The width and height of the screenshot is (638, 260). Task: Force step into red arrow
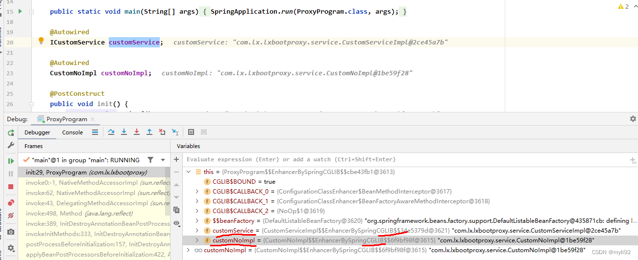click(x=137, y=132)
